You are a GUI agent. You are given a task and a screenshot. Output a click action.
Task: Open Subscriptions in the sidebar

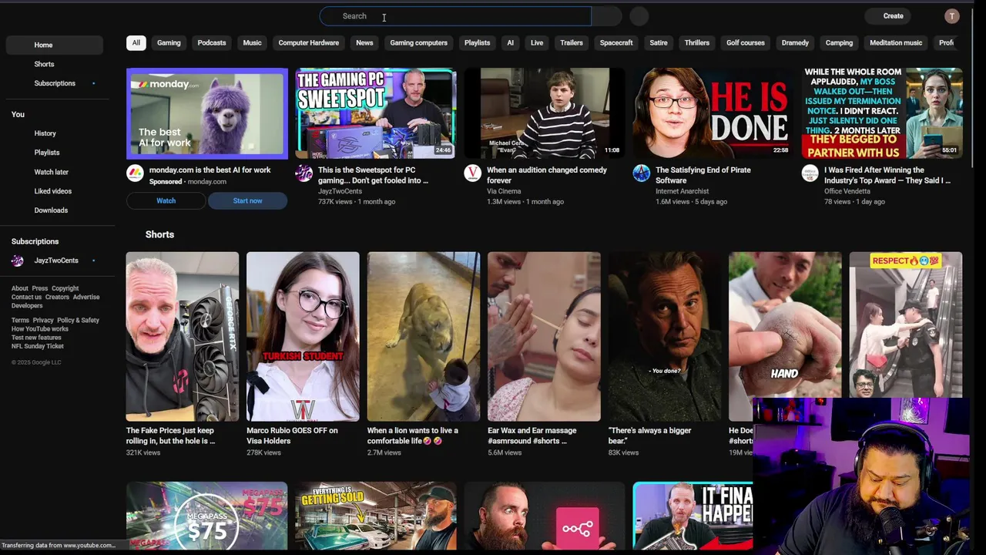54,83
